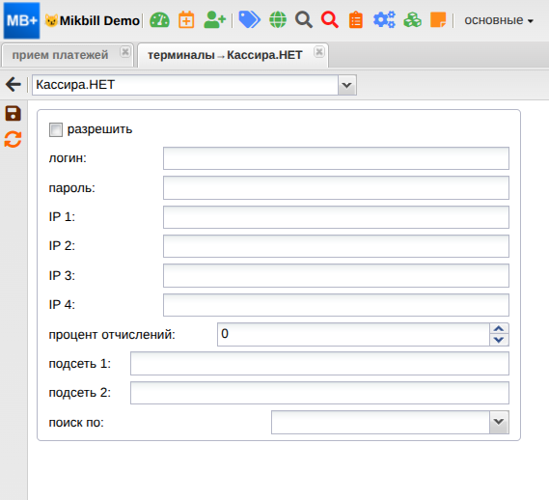Open the blue gears settings icon
Screen dimensions: 549x500
pyautogui.click(x=384, y=19)
